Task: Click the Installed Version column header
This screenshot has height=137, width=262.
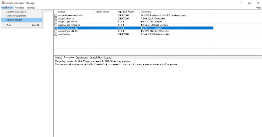Action: [105, 12]
